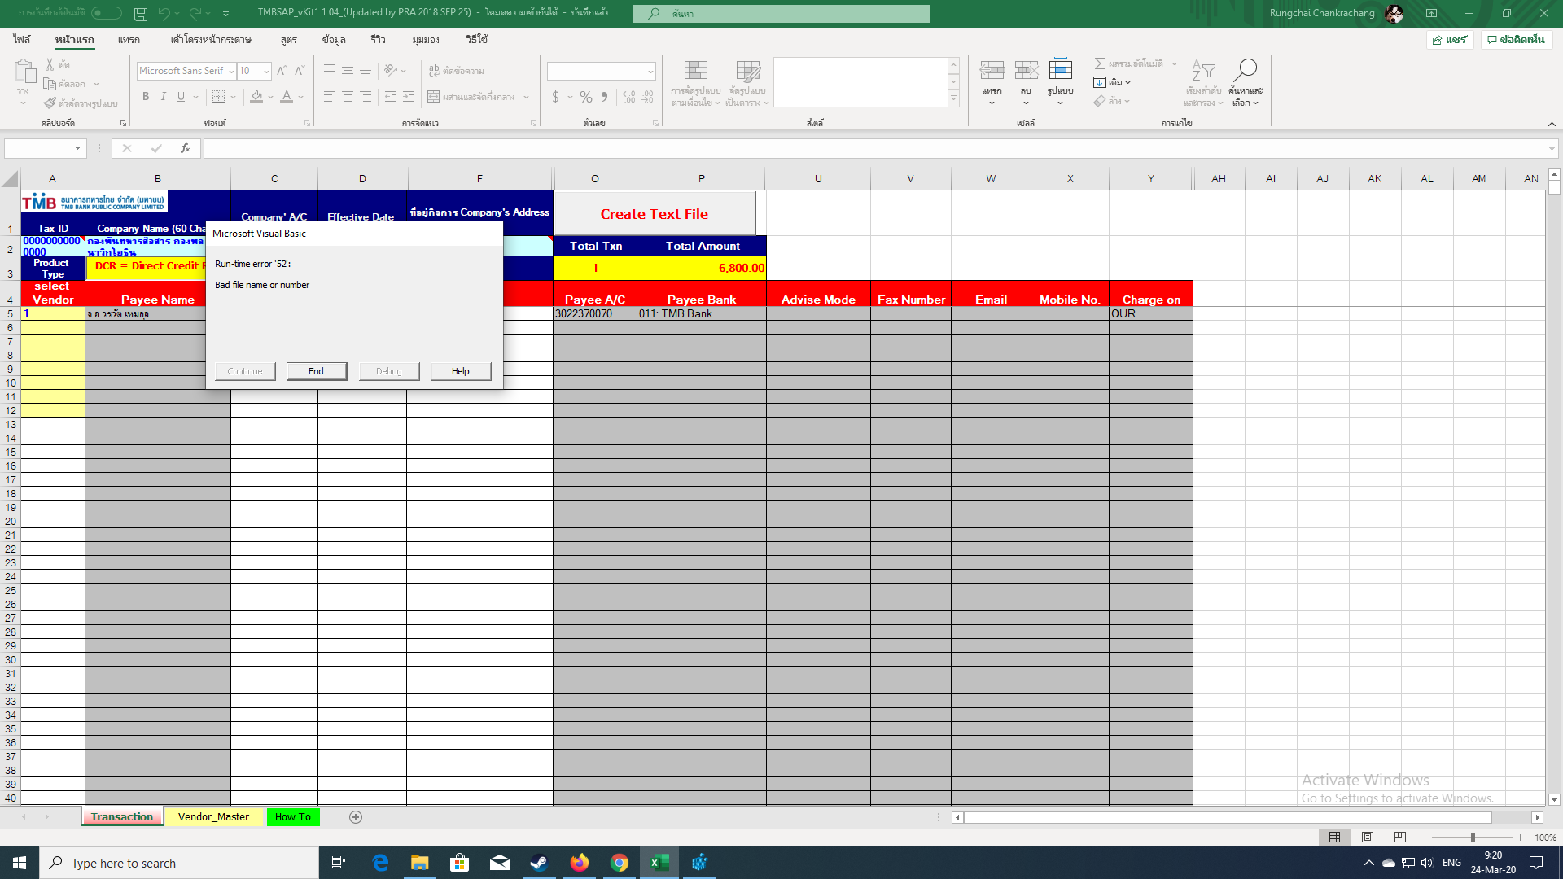Open the How To sheet tab
1563x879 pixels.
pos(292,816)
